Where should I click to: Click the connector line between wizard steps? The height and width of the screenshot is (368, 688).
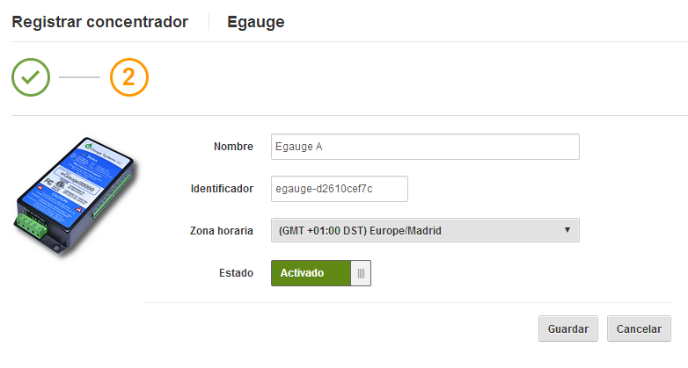(x=80, y=77)
